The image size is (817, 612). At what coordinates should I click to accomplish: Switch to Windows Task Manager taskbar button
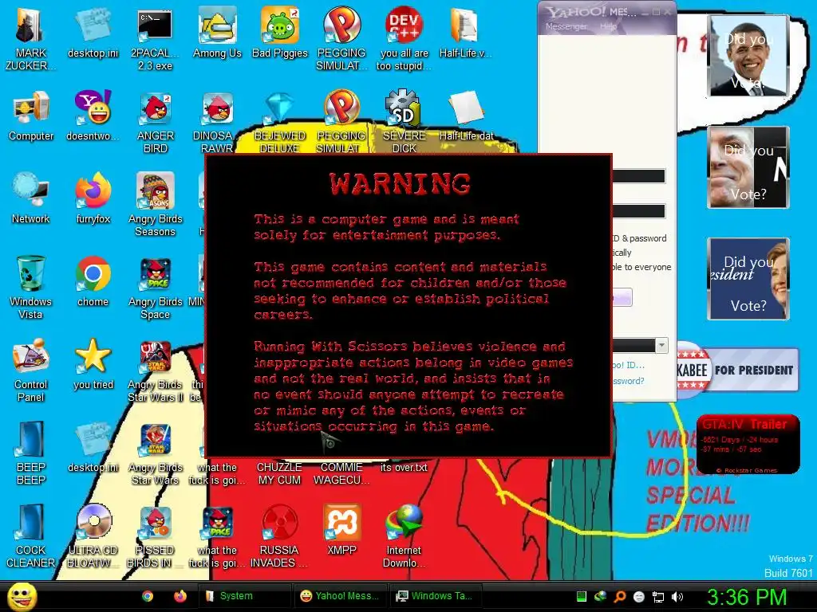(x=436, y=596)
